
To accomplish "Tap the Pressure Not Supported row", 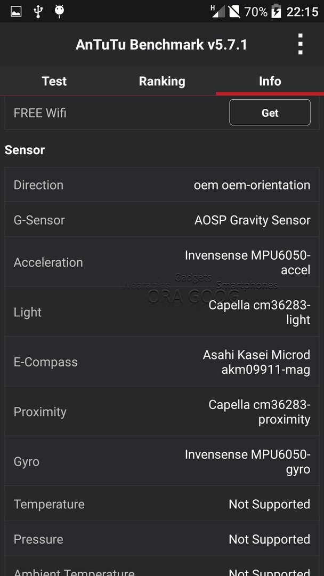I will pyautogui.click(x=162, y=539).
